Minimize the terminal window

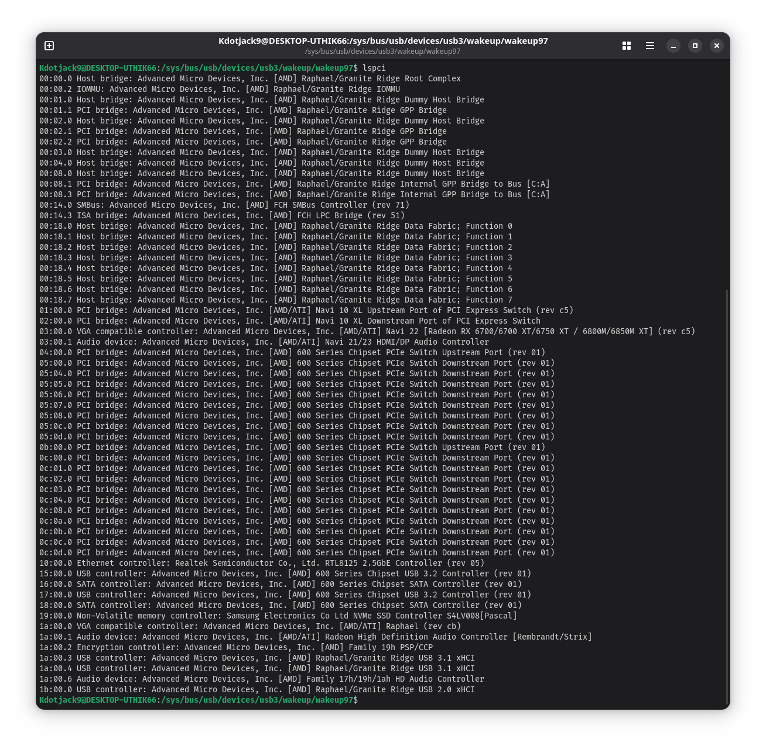click(x=673, y=46)
